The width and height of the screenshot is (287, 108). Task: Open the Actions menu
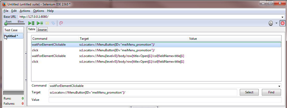click(25, 11)
